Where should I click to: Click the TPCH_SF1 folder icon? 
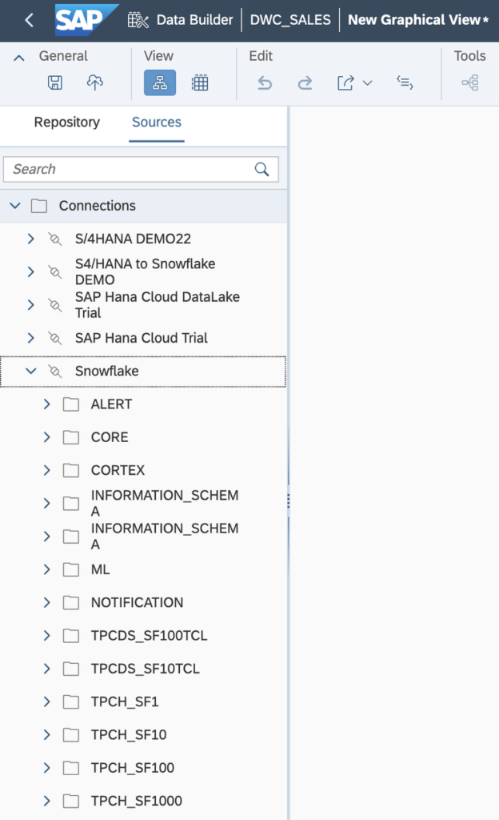coord(71,701)
